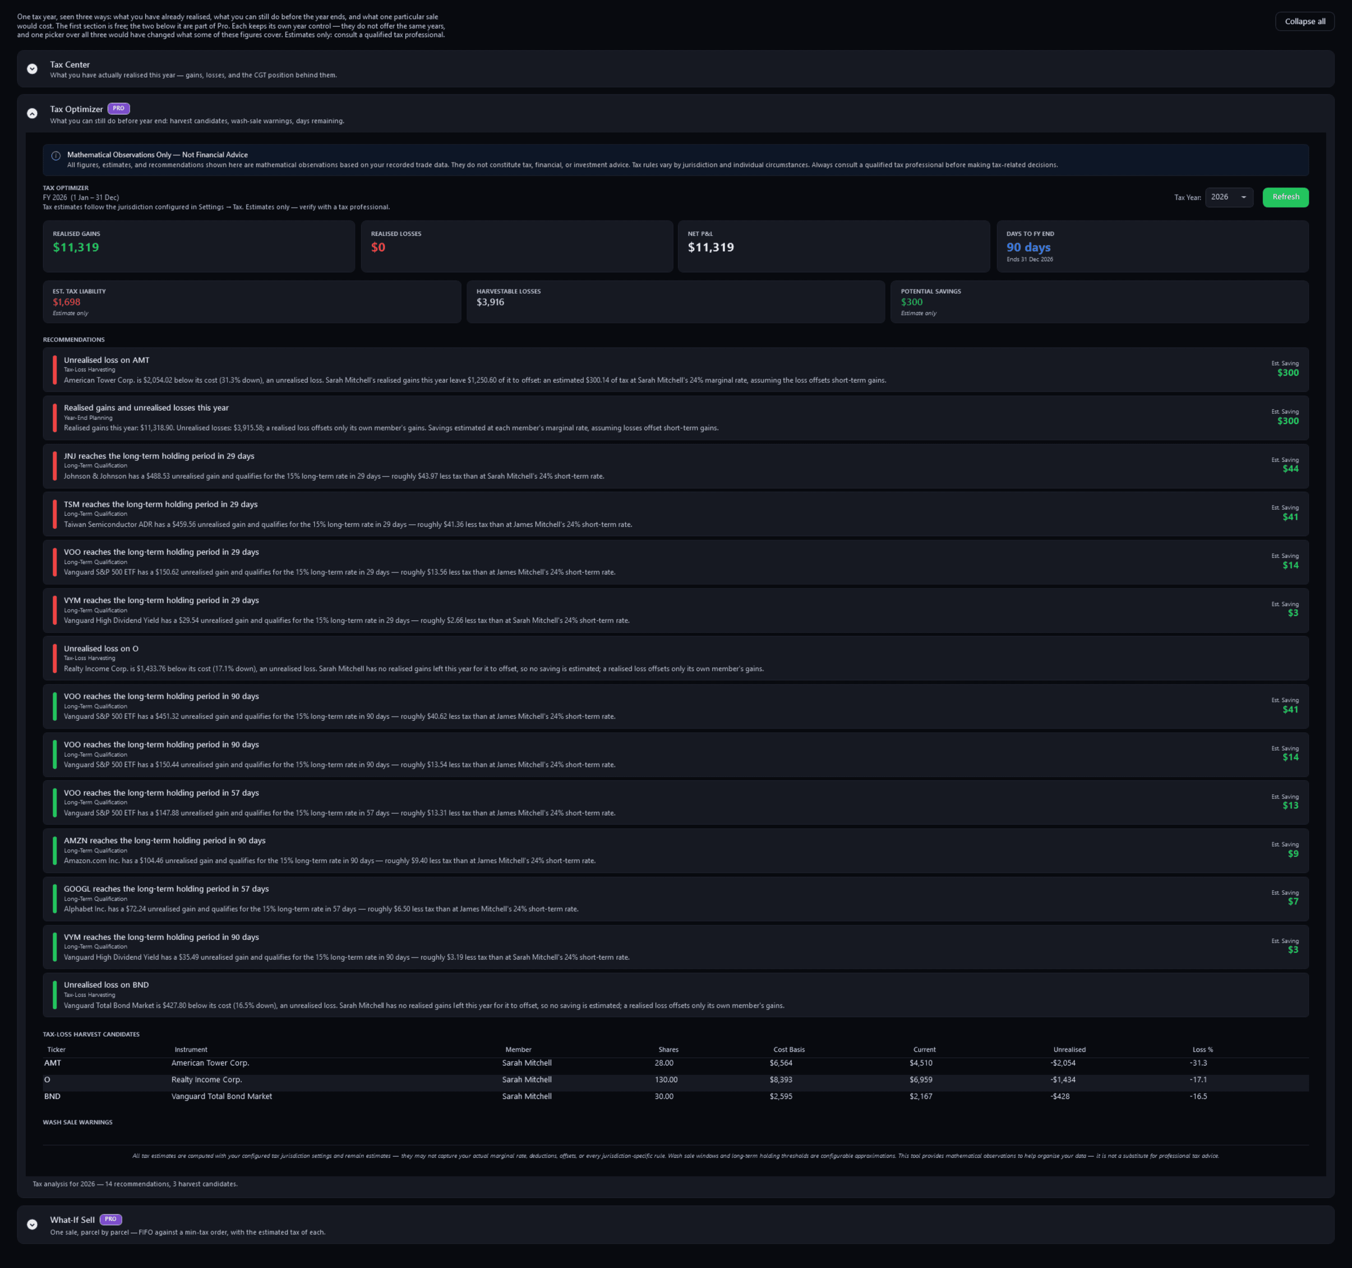
Task: Click the Wash Sale Warnings heading
Action: click(x=78, y=1122)
